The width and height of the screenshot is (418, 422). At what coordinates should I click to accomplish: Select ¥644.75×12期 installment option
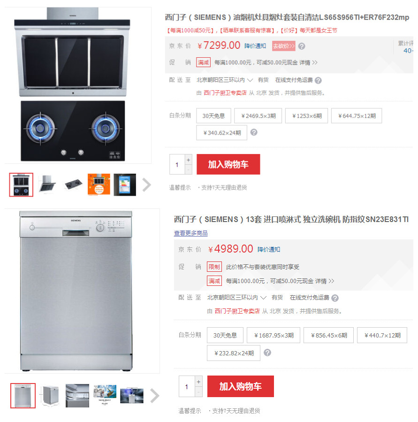click(x=357, y=116)
